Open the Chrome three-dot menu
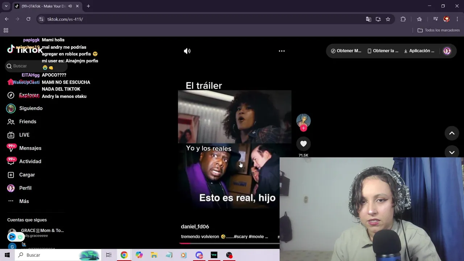 point(457,19)
